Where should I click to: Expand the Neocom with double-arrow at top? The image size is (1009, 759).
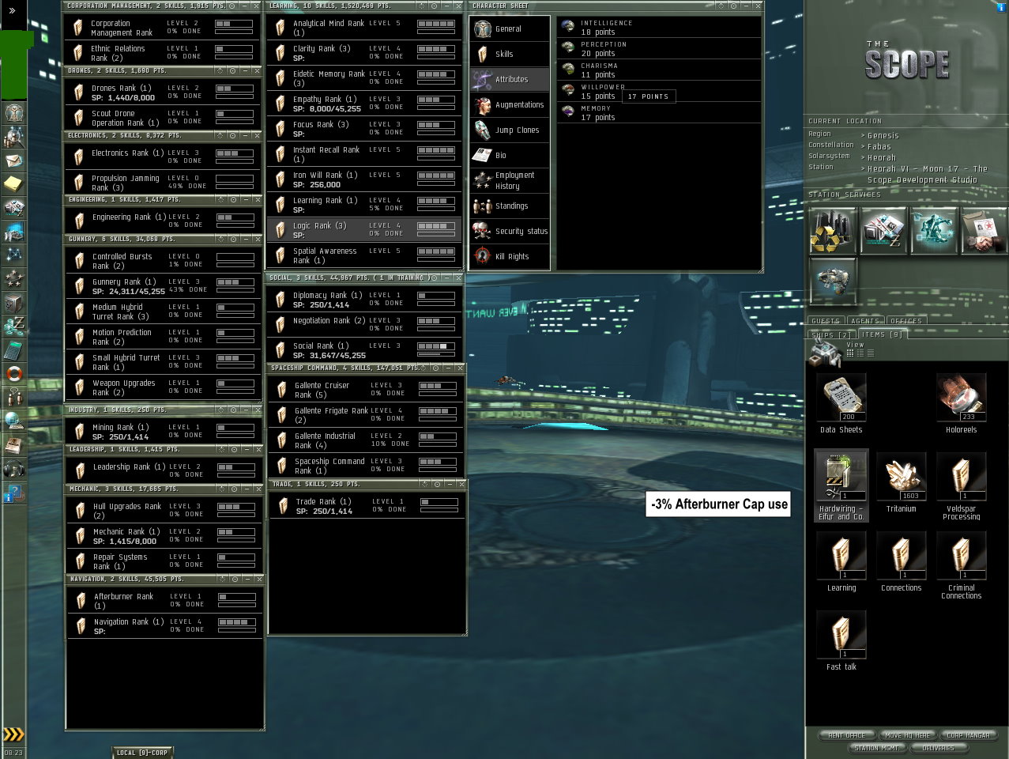pyautogui.click(x=13, y=10)
